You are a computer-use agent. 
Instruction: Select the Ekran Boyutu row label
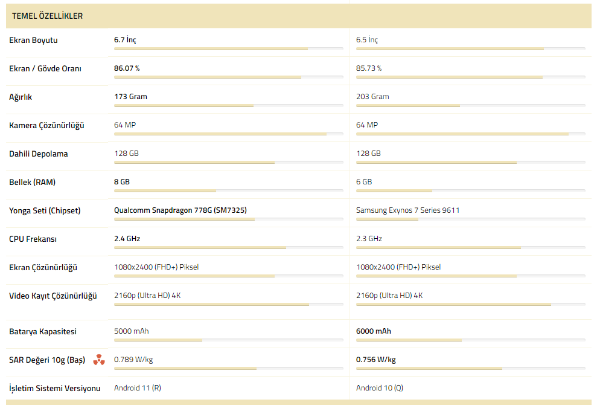point(34,40)
